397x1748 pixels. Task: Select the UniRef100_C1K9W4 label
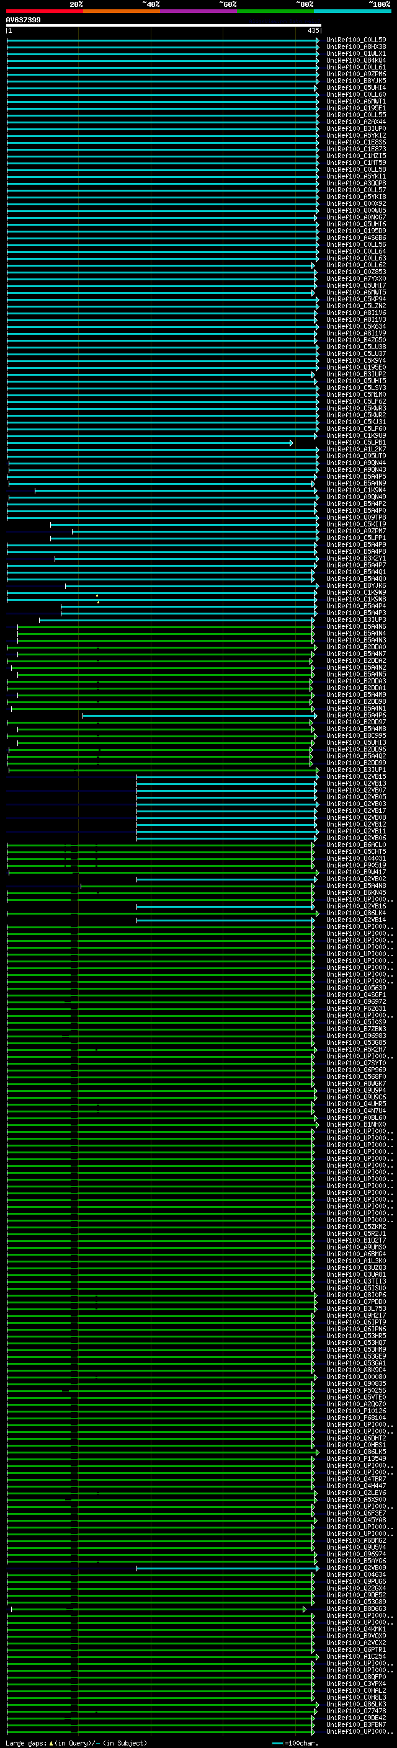(x=355, y=490)
